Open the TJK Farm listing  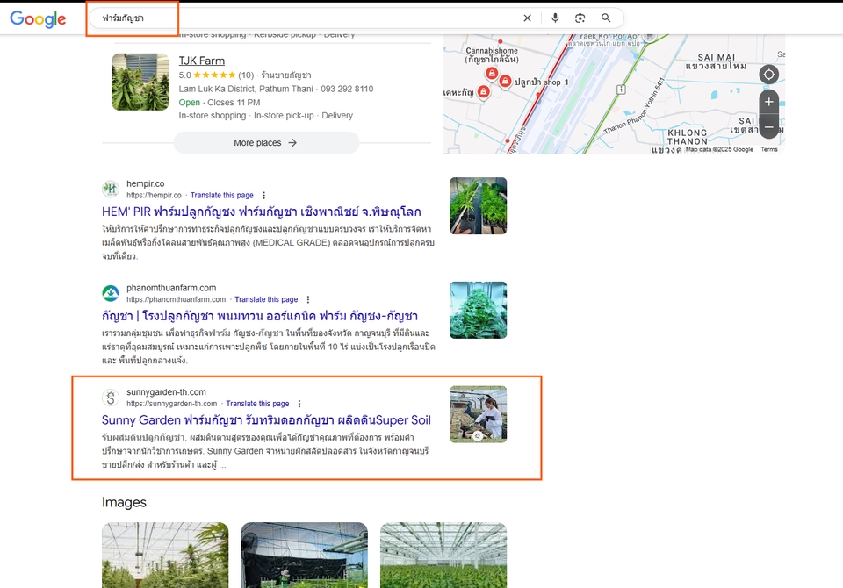click(x=202, y=61)
